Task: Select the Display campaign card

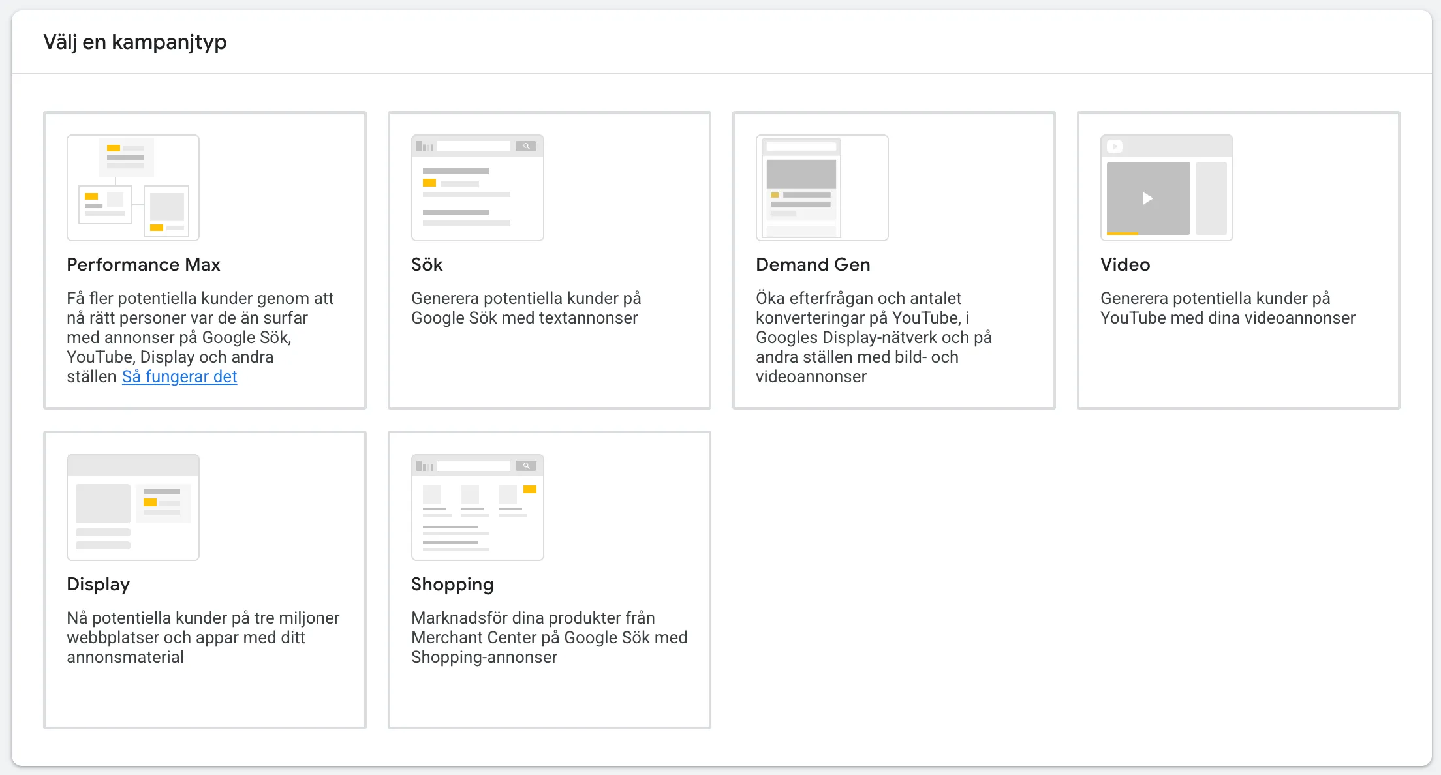Action: (x=204, y=581)
